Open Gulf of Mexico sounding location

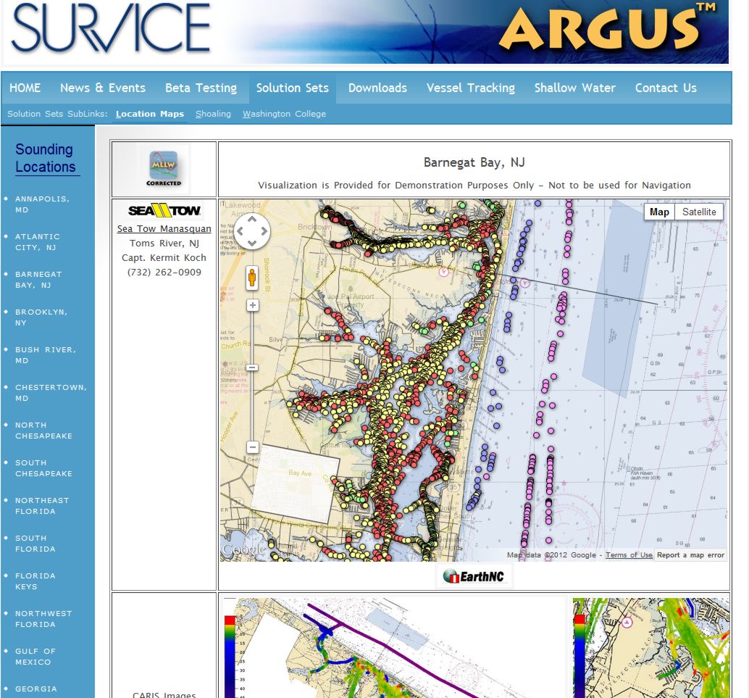(35, 657)
